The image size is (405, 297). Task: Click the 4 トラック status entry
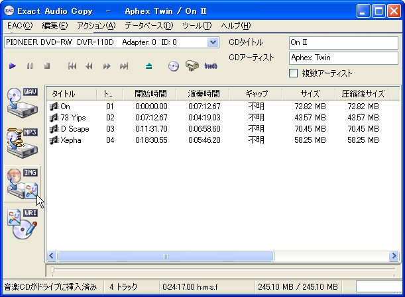coord(123,287)
